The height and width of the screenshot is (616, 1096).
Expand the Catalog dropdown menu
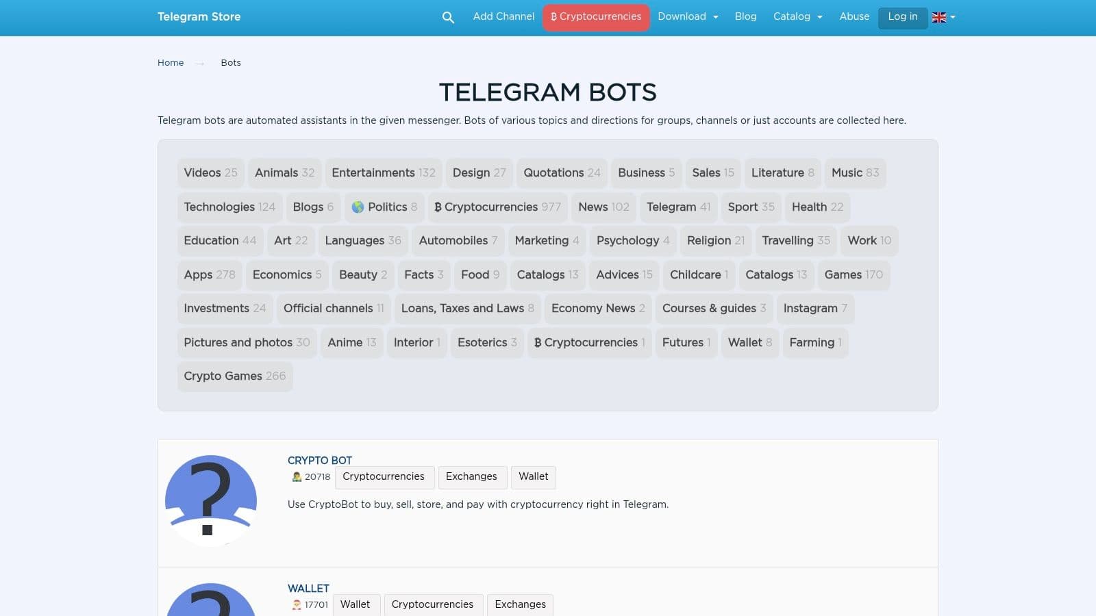coord(797,17)
